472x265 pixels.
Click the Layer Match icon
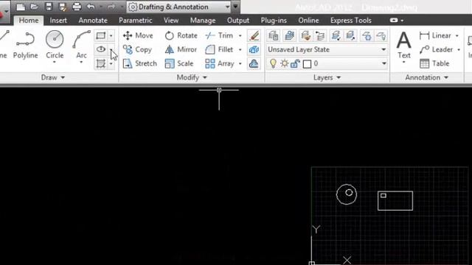click(x=305, y=36)
